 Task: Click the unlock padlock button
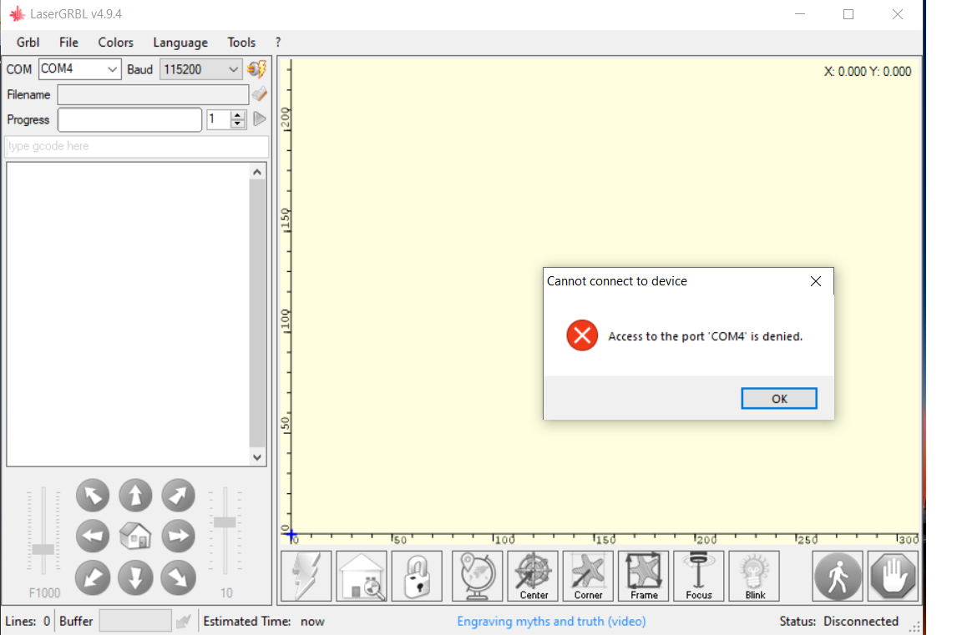[x=417, y=576]
